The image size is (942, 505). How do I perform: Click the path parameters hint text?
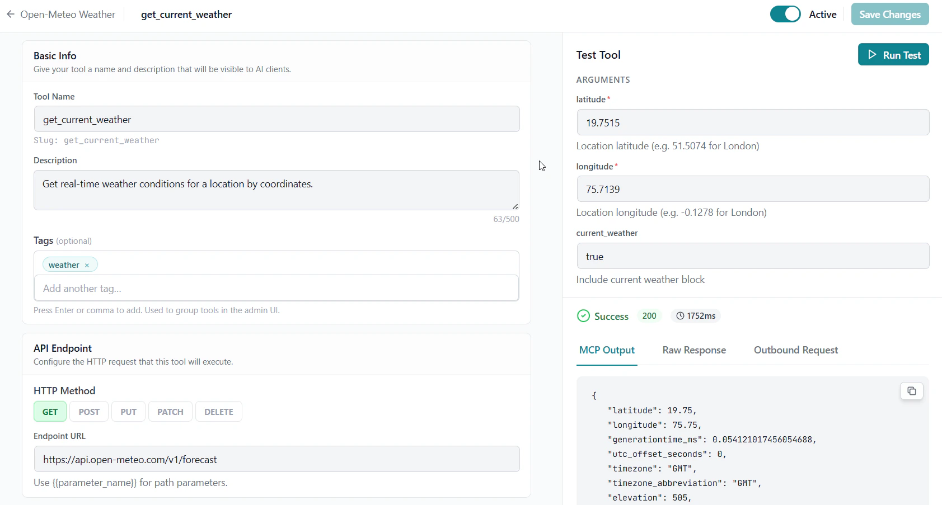click(130, 483)
